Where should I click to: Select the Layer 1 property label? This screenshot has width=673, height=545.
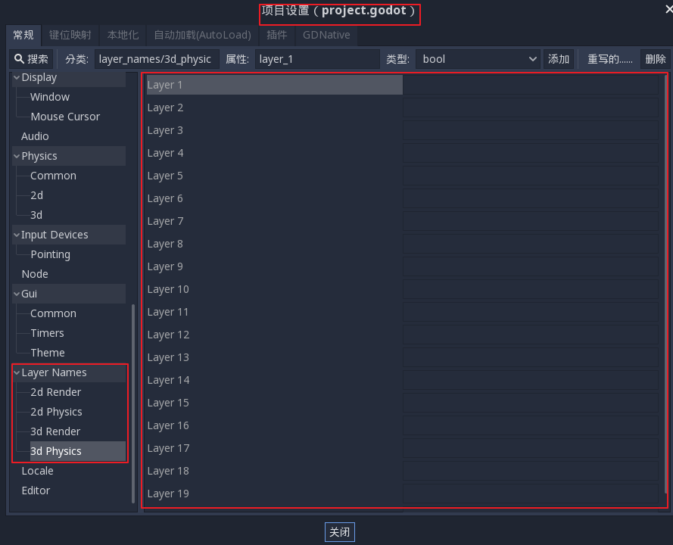(x=165, y=85)
